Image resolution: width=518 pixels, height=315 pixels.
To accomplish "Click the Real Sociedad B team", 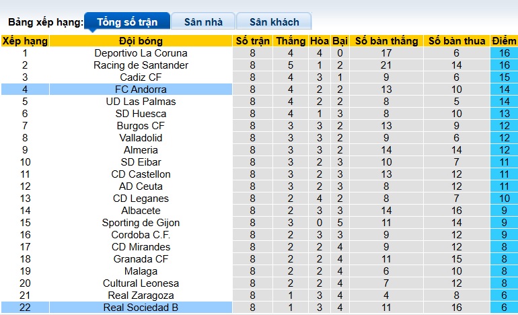I will point(141,308).
